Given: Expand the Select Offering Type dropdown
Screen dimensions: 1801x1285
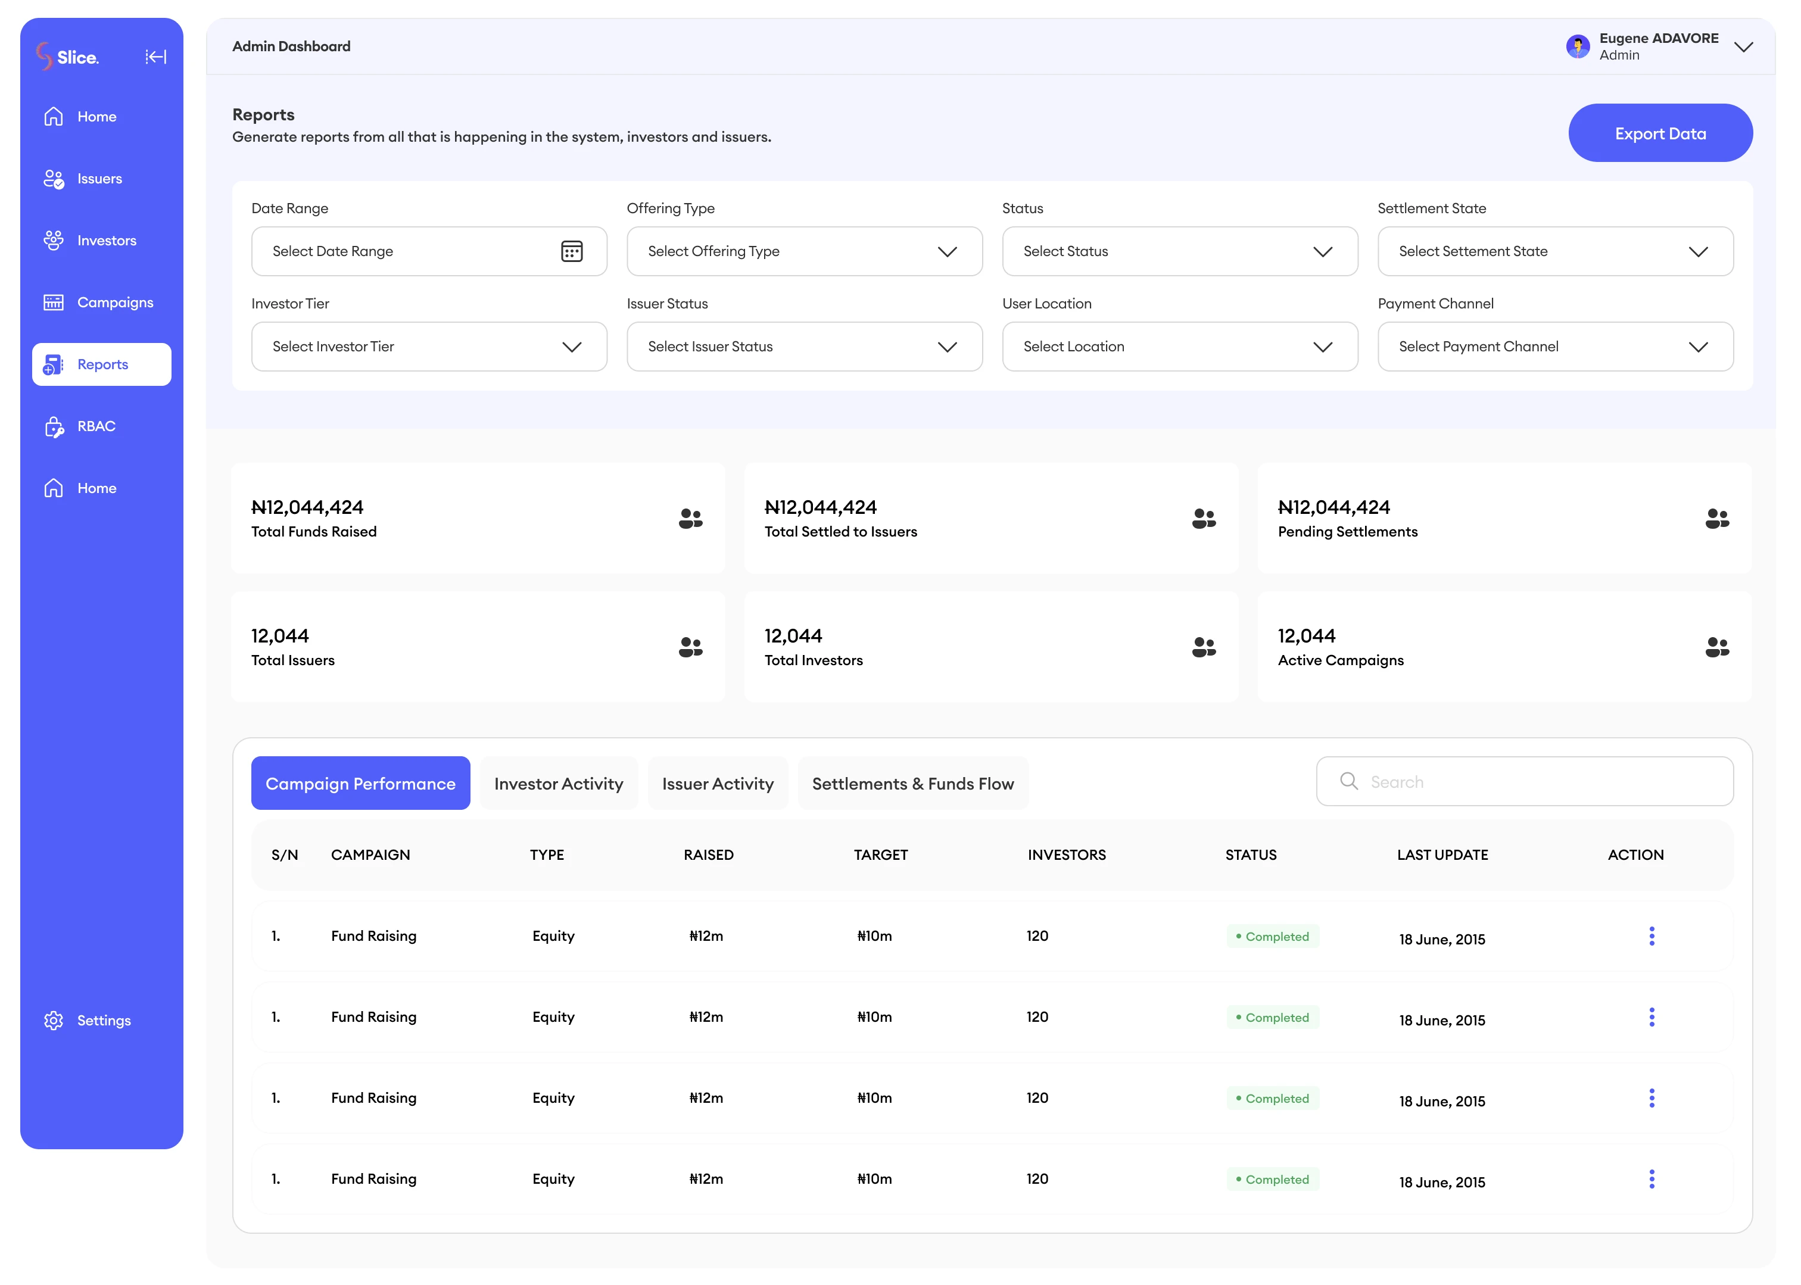Looking at the screenshot, I should 804,251.
